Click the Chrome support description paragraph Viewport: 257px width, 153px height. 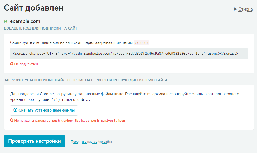(x=125, y=97)
